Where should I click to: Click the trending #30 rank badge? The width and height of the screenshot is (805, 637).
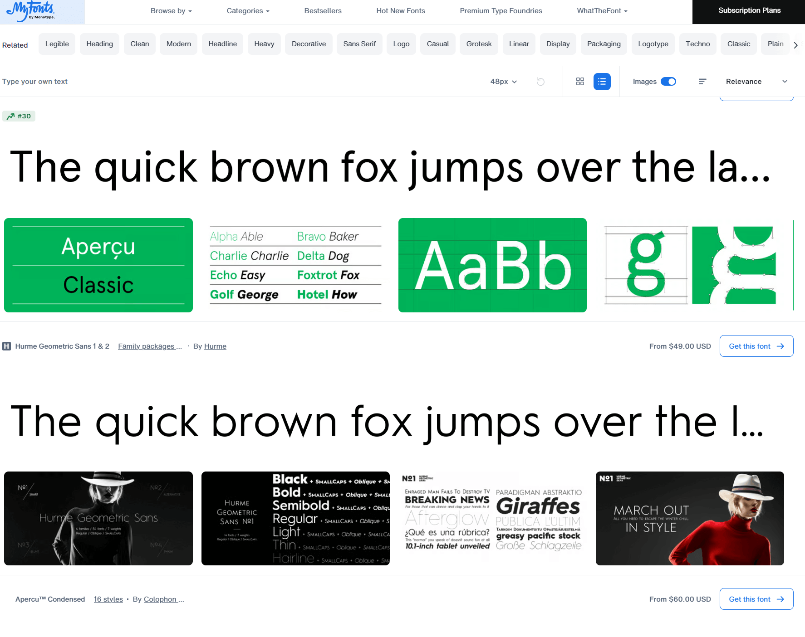pos(19,116)
